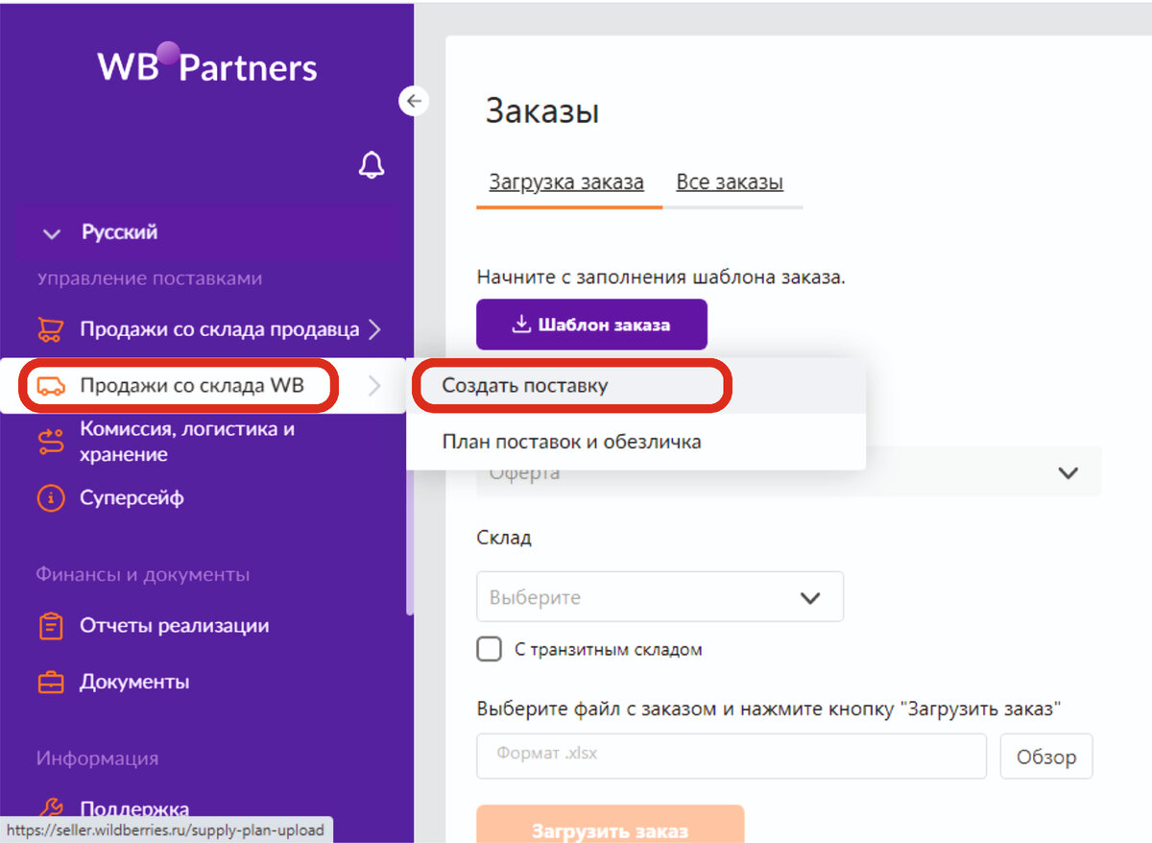Select Создать поставку from the submenu
Screen dimensions: 1152x843
(636, 386)
